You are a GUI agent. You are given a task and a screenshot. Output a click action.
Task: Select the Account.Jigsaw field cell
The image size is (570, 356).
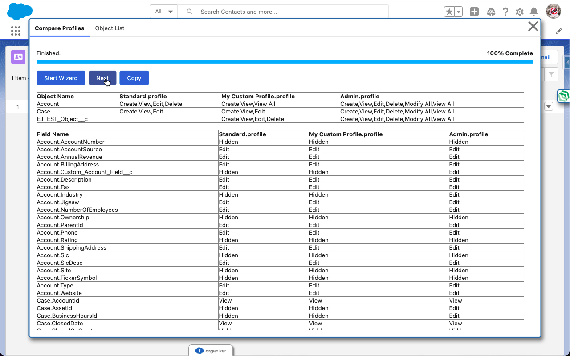click(x=127, y=202)
